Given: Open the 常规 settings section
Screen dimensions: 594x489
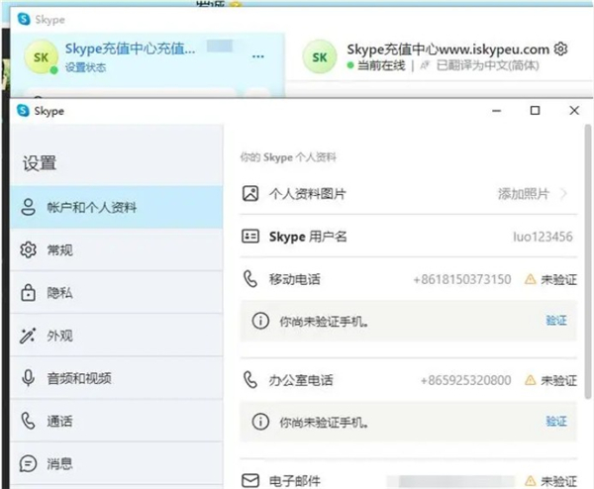Looking at the screenshot, I should 117,250.
